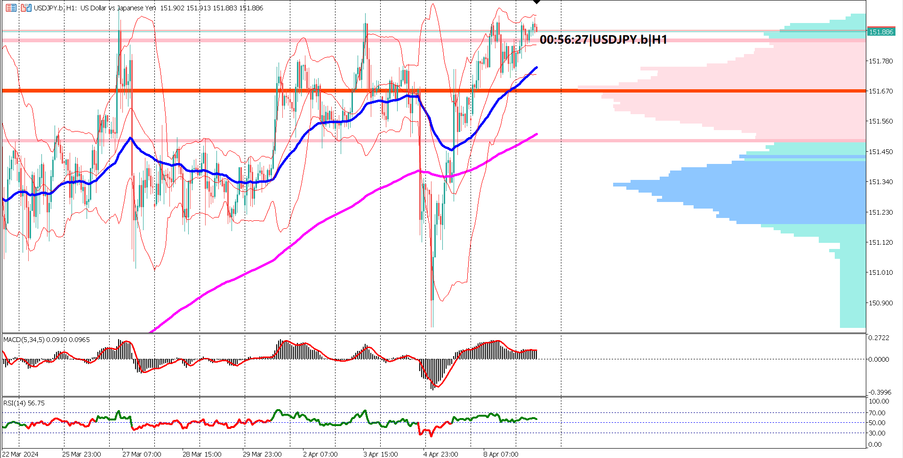
Task: Select the black arrow marker above the chart
Action: 536,2
